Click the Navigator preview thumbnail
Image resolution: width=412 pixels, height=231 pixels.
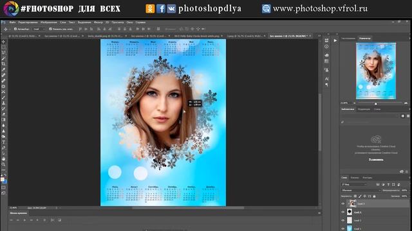pos(376,71)
